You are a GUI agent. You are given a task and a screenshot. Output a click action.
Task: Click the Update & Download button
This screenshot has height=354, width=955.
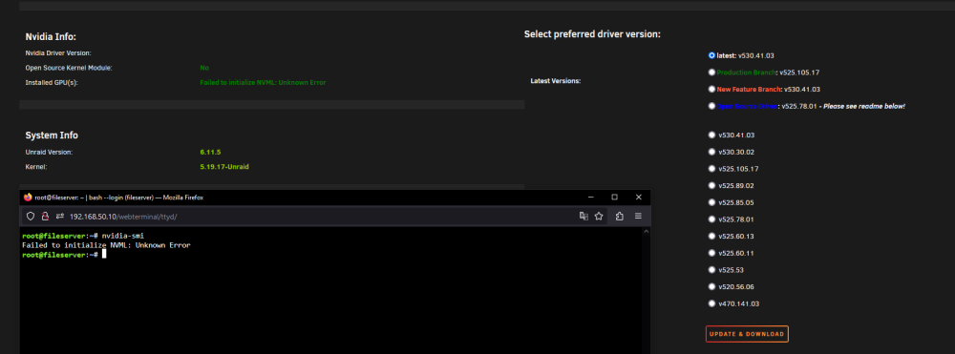[747, 334]
